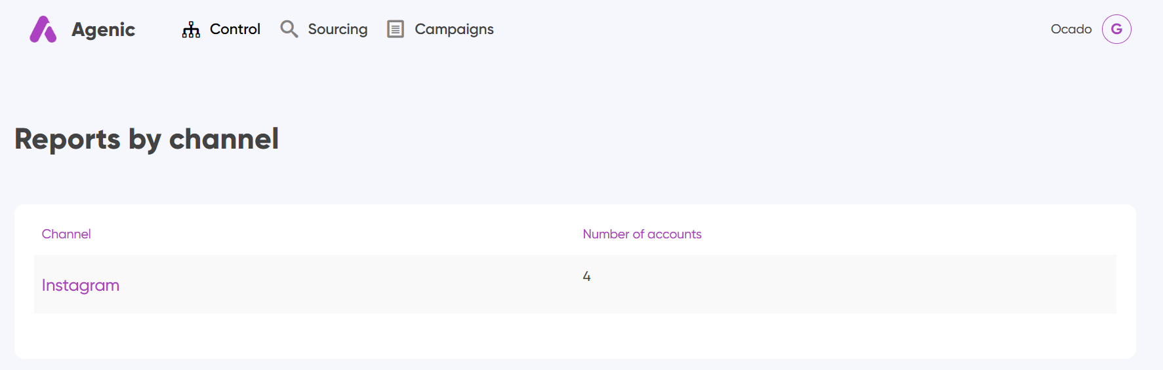Sort by Number of accounts header

point(642,234)
